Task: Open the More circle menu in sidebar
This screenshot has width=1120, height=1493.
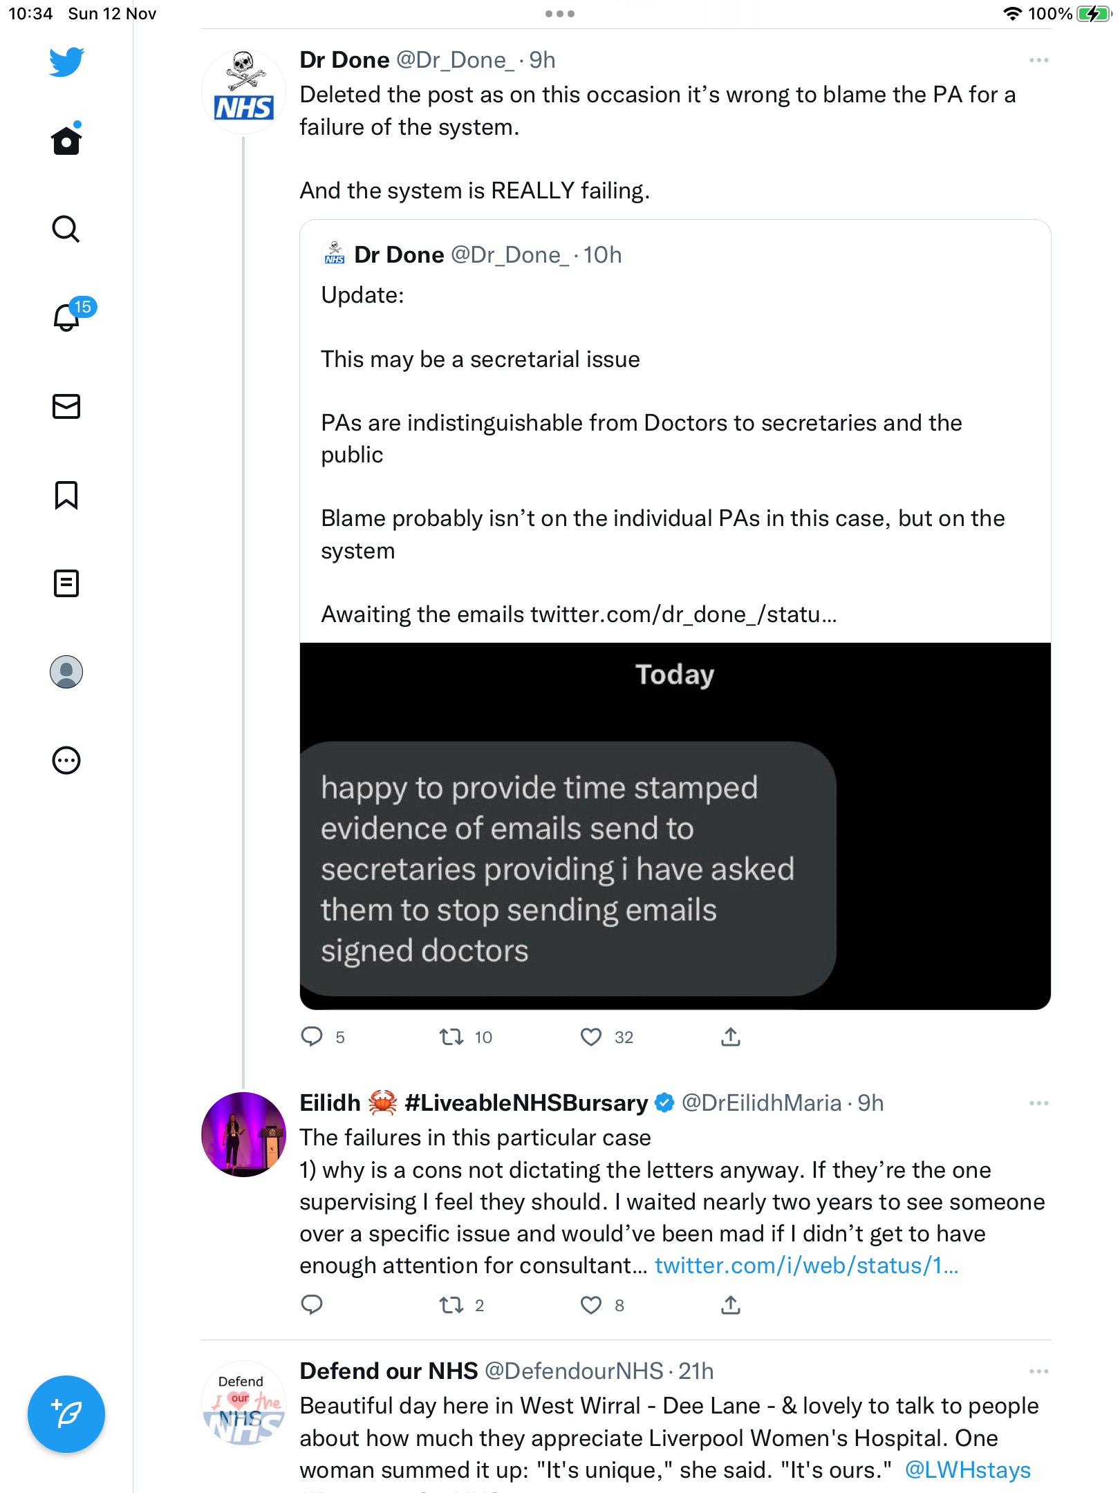Action: tap(66, 760)
